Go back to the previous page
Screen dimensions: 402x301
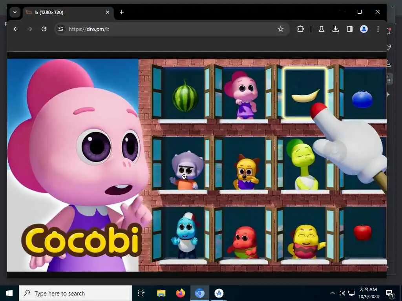[16, 29]
